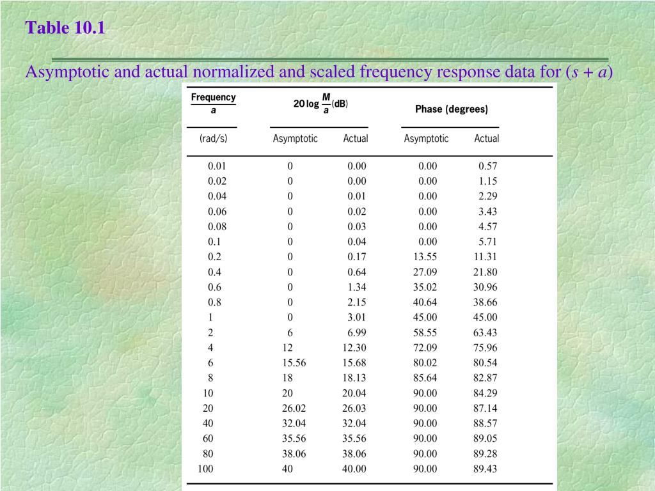Click frequency value "100" in last row
This screenshot has width=655, height=491.
tap(205, 469)
